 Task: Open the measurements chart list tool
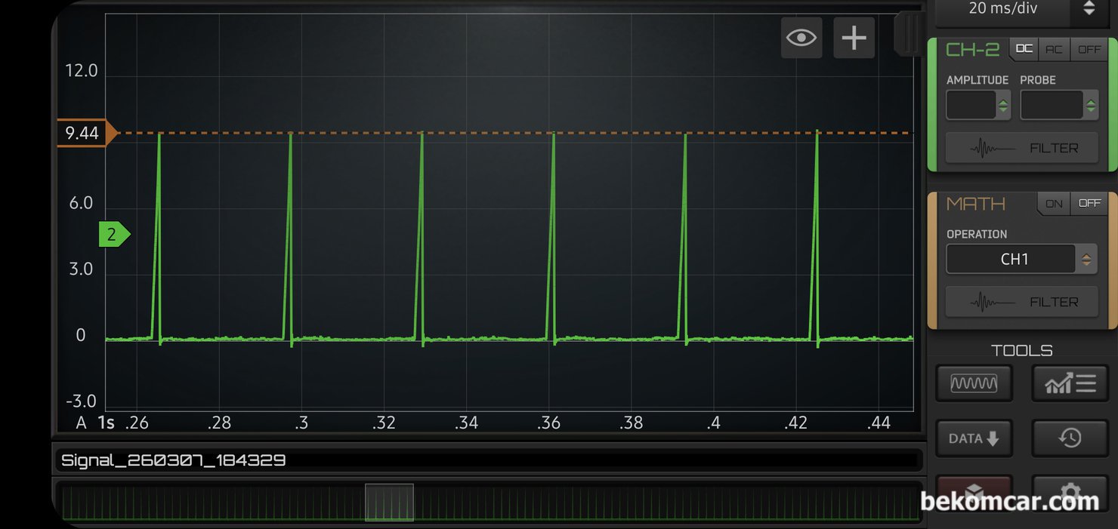1070,383
